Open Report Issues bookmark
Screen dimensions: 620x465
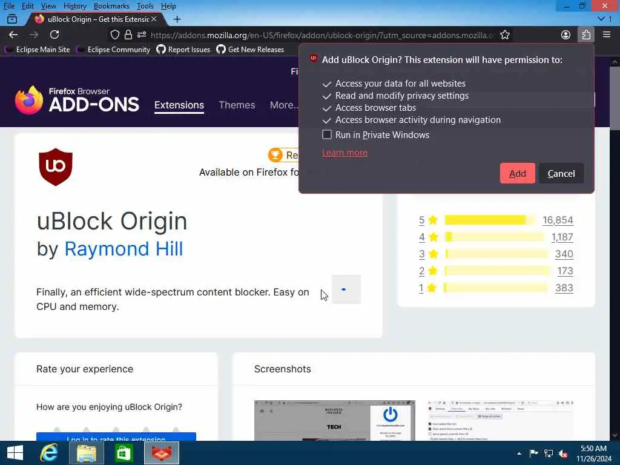pos(183,50)
